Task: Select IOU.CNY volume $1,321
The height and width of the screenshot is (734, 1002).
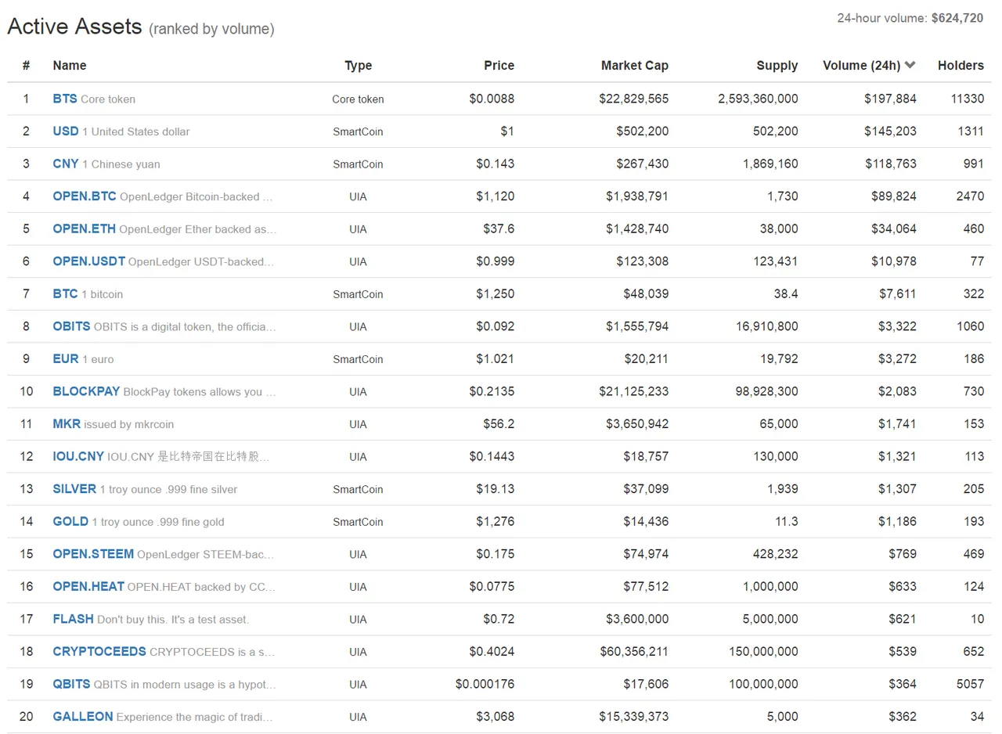Action: [x=897, y=456]
